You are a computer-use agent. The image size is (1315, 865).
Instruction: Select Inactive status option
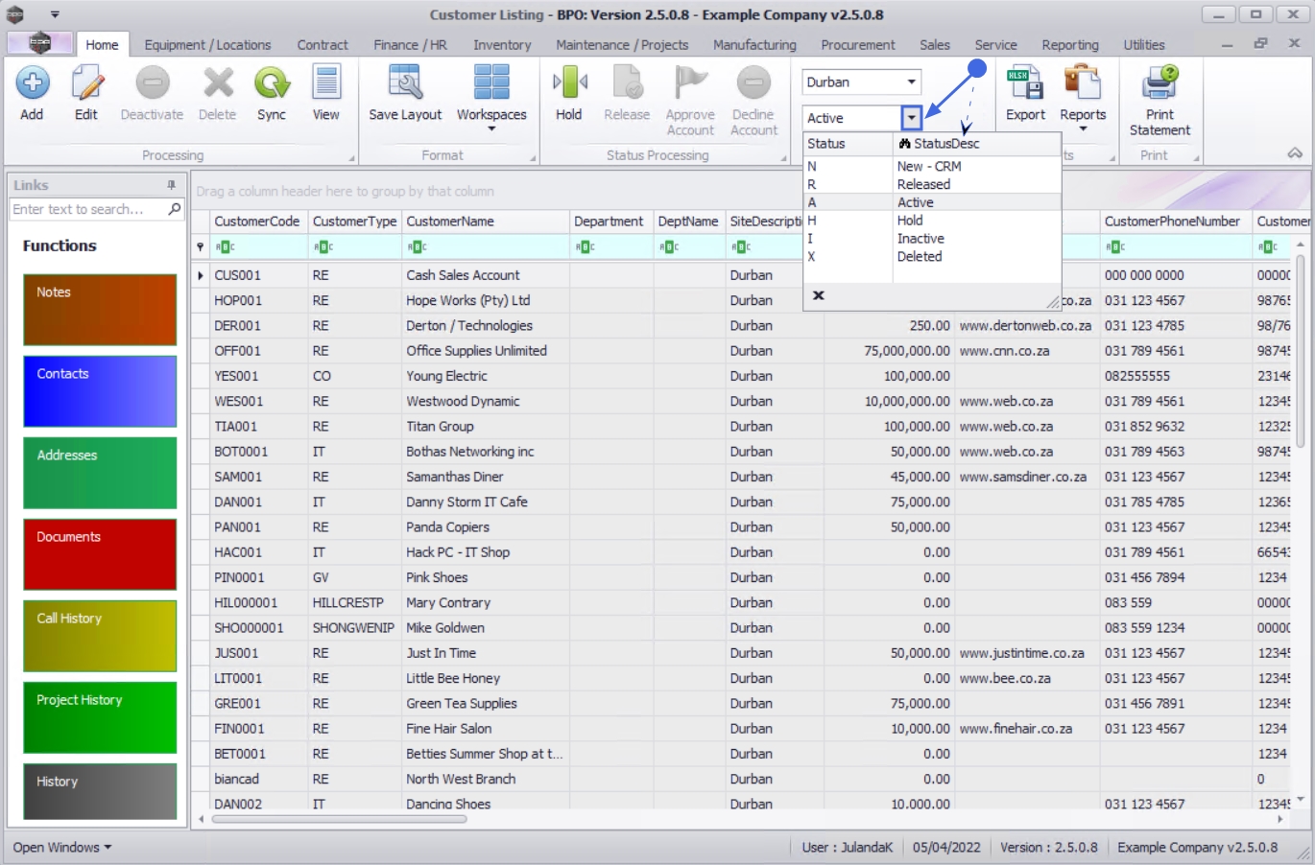[x=932, y=239]
